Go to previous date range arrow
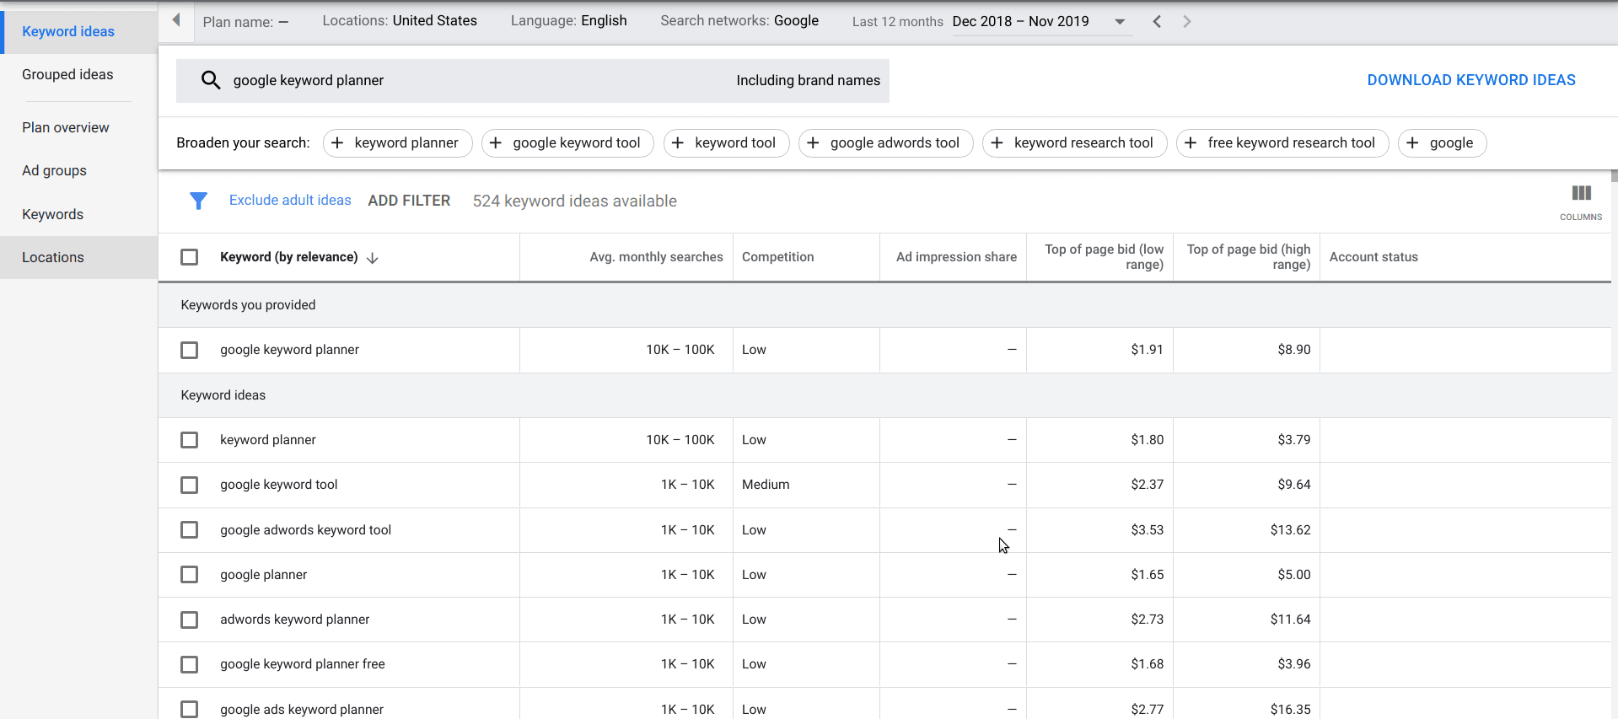This screenshot has height=719, width=1618. (1157, 21)
